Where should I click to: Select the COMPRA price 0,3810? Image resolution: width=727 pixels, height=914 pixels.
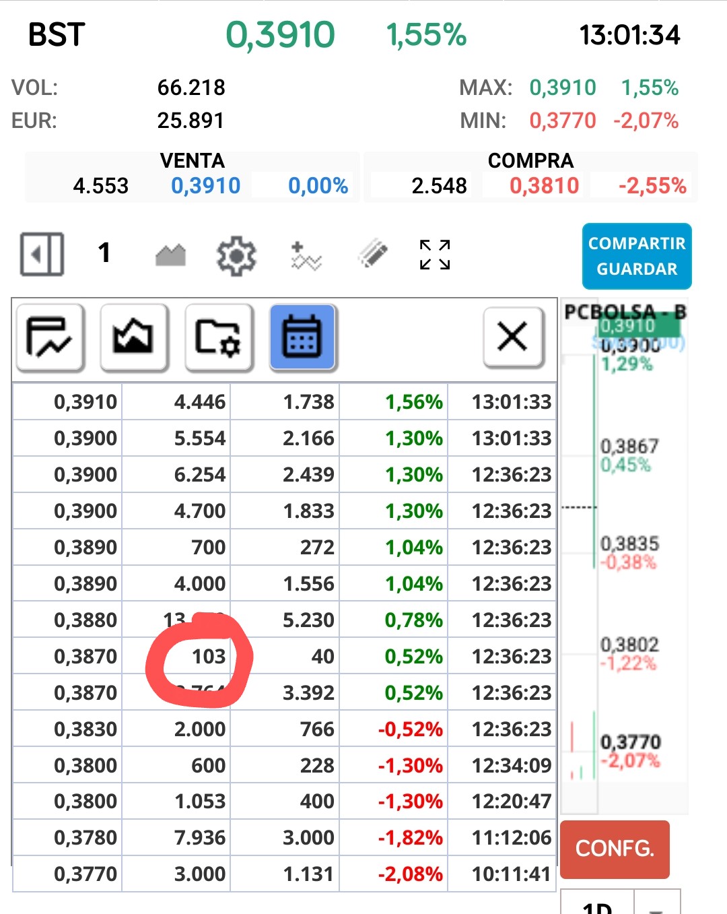click(544, 185)
